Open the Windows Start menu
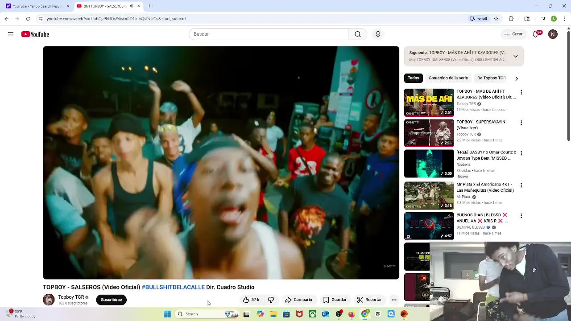 point(167,314)
